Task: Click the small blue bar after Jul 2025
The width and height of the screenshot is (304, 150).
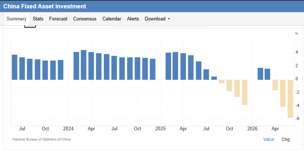Action: pyautogui.click(x=214, y=78)
